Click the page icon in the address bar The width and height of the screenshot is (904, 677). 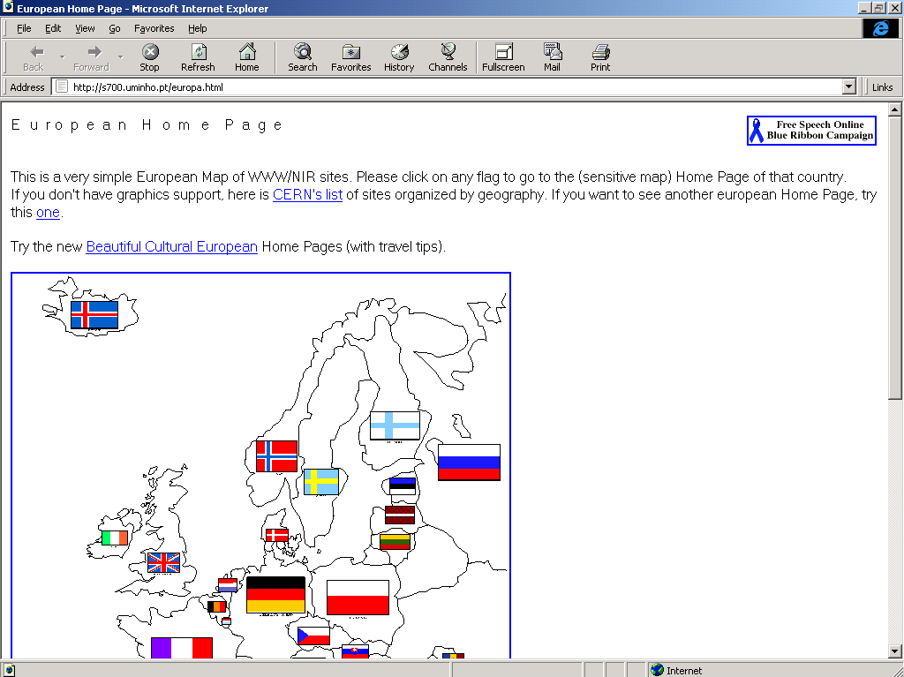62,87
